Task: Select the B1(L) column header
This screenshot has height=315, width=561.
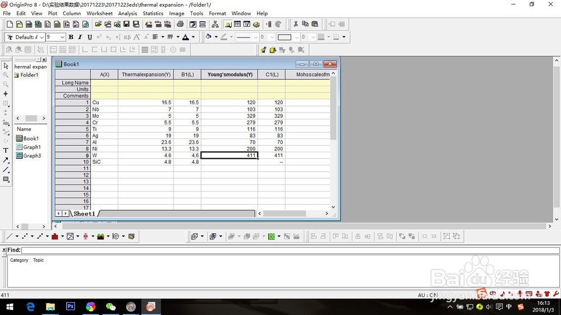Action: tap(187, 75)
